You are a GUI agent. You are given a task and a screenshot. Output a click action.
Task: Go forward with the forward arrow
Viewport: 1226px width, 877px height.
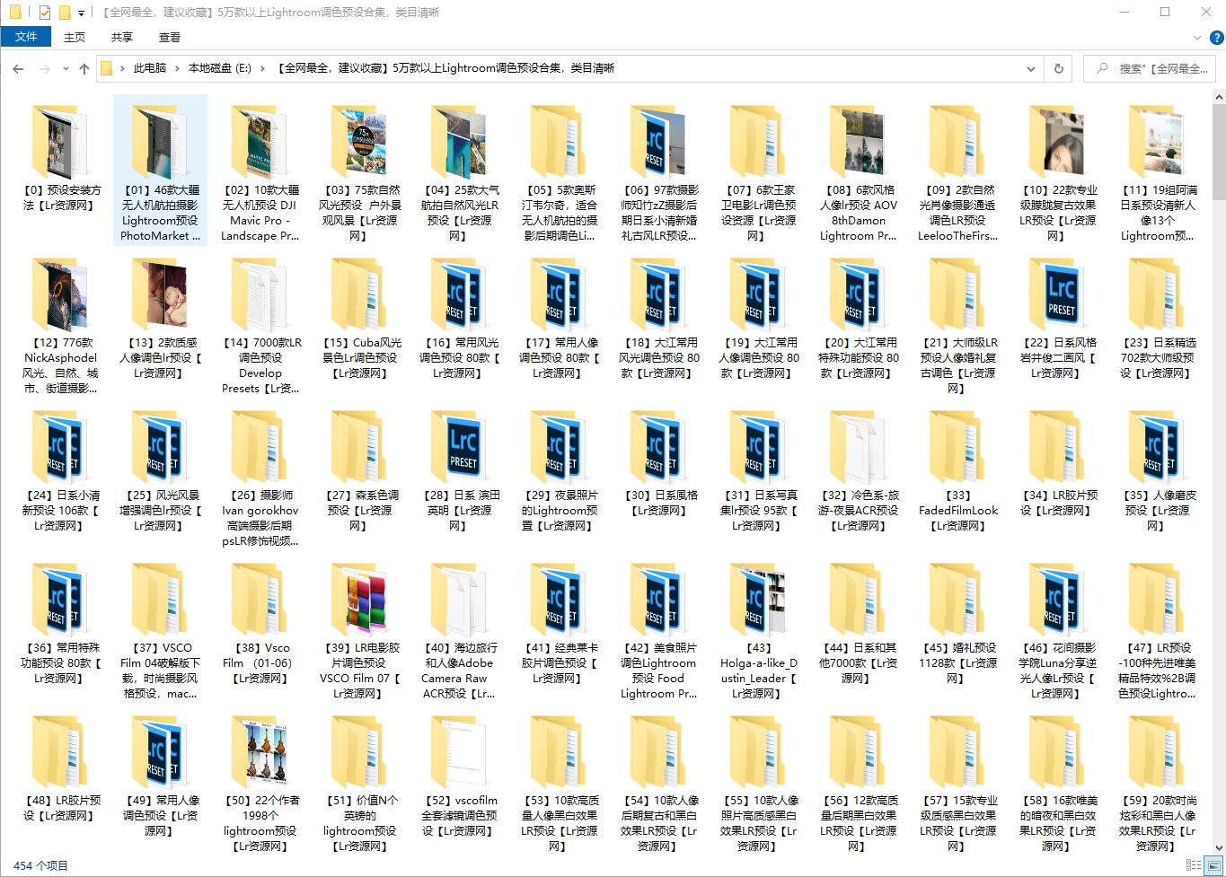[44, 68]
